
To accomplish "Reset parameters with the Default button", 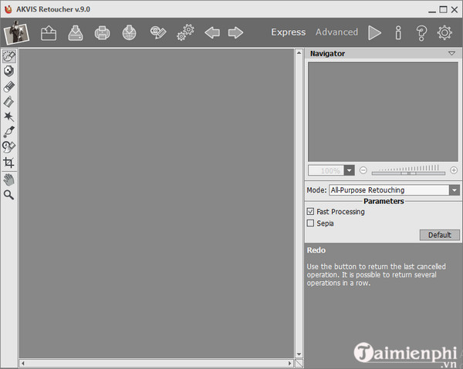I will (x=440, y=235).
